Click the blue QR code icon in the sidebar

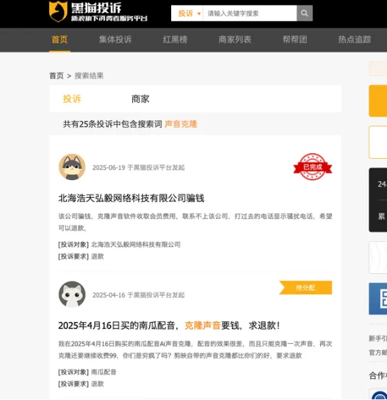[378, 299]
